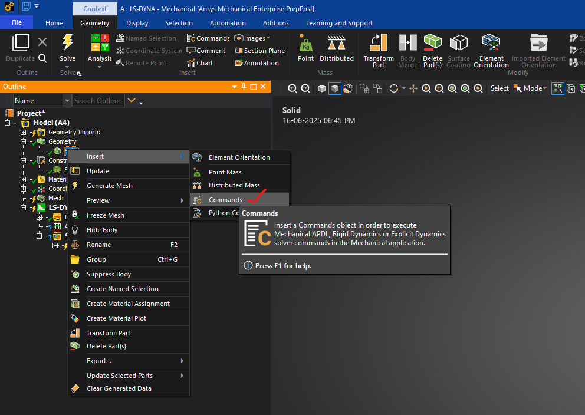Open the Export submenu in context menu

coord(129,361)
